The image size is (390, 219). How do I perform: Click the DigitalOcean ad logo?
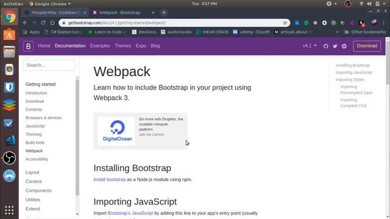pos(116,131)
